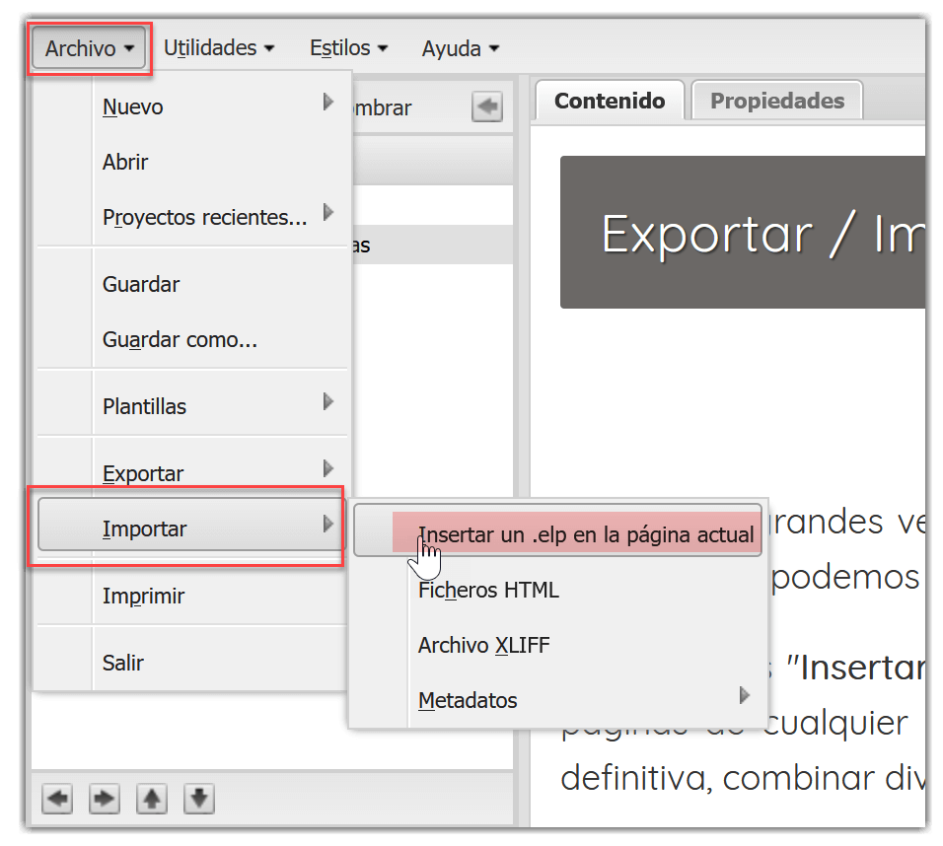This screenshot has height=846, width=943.
Task: Select the Contenido tab
Action: click(609, 100)
